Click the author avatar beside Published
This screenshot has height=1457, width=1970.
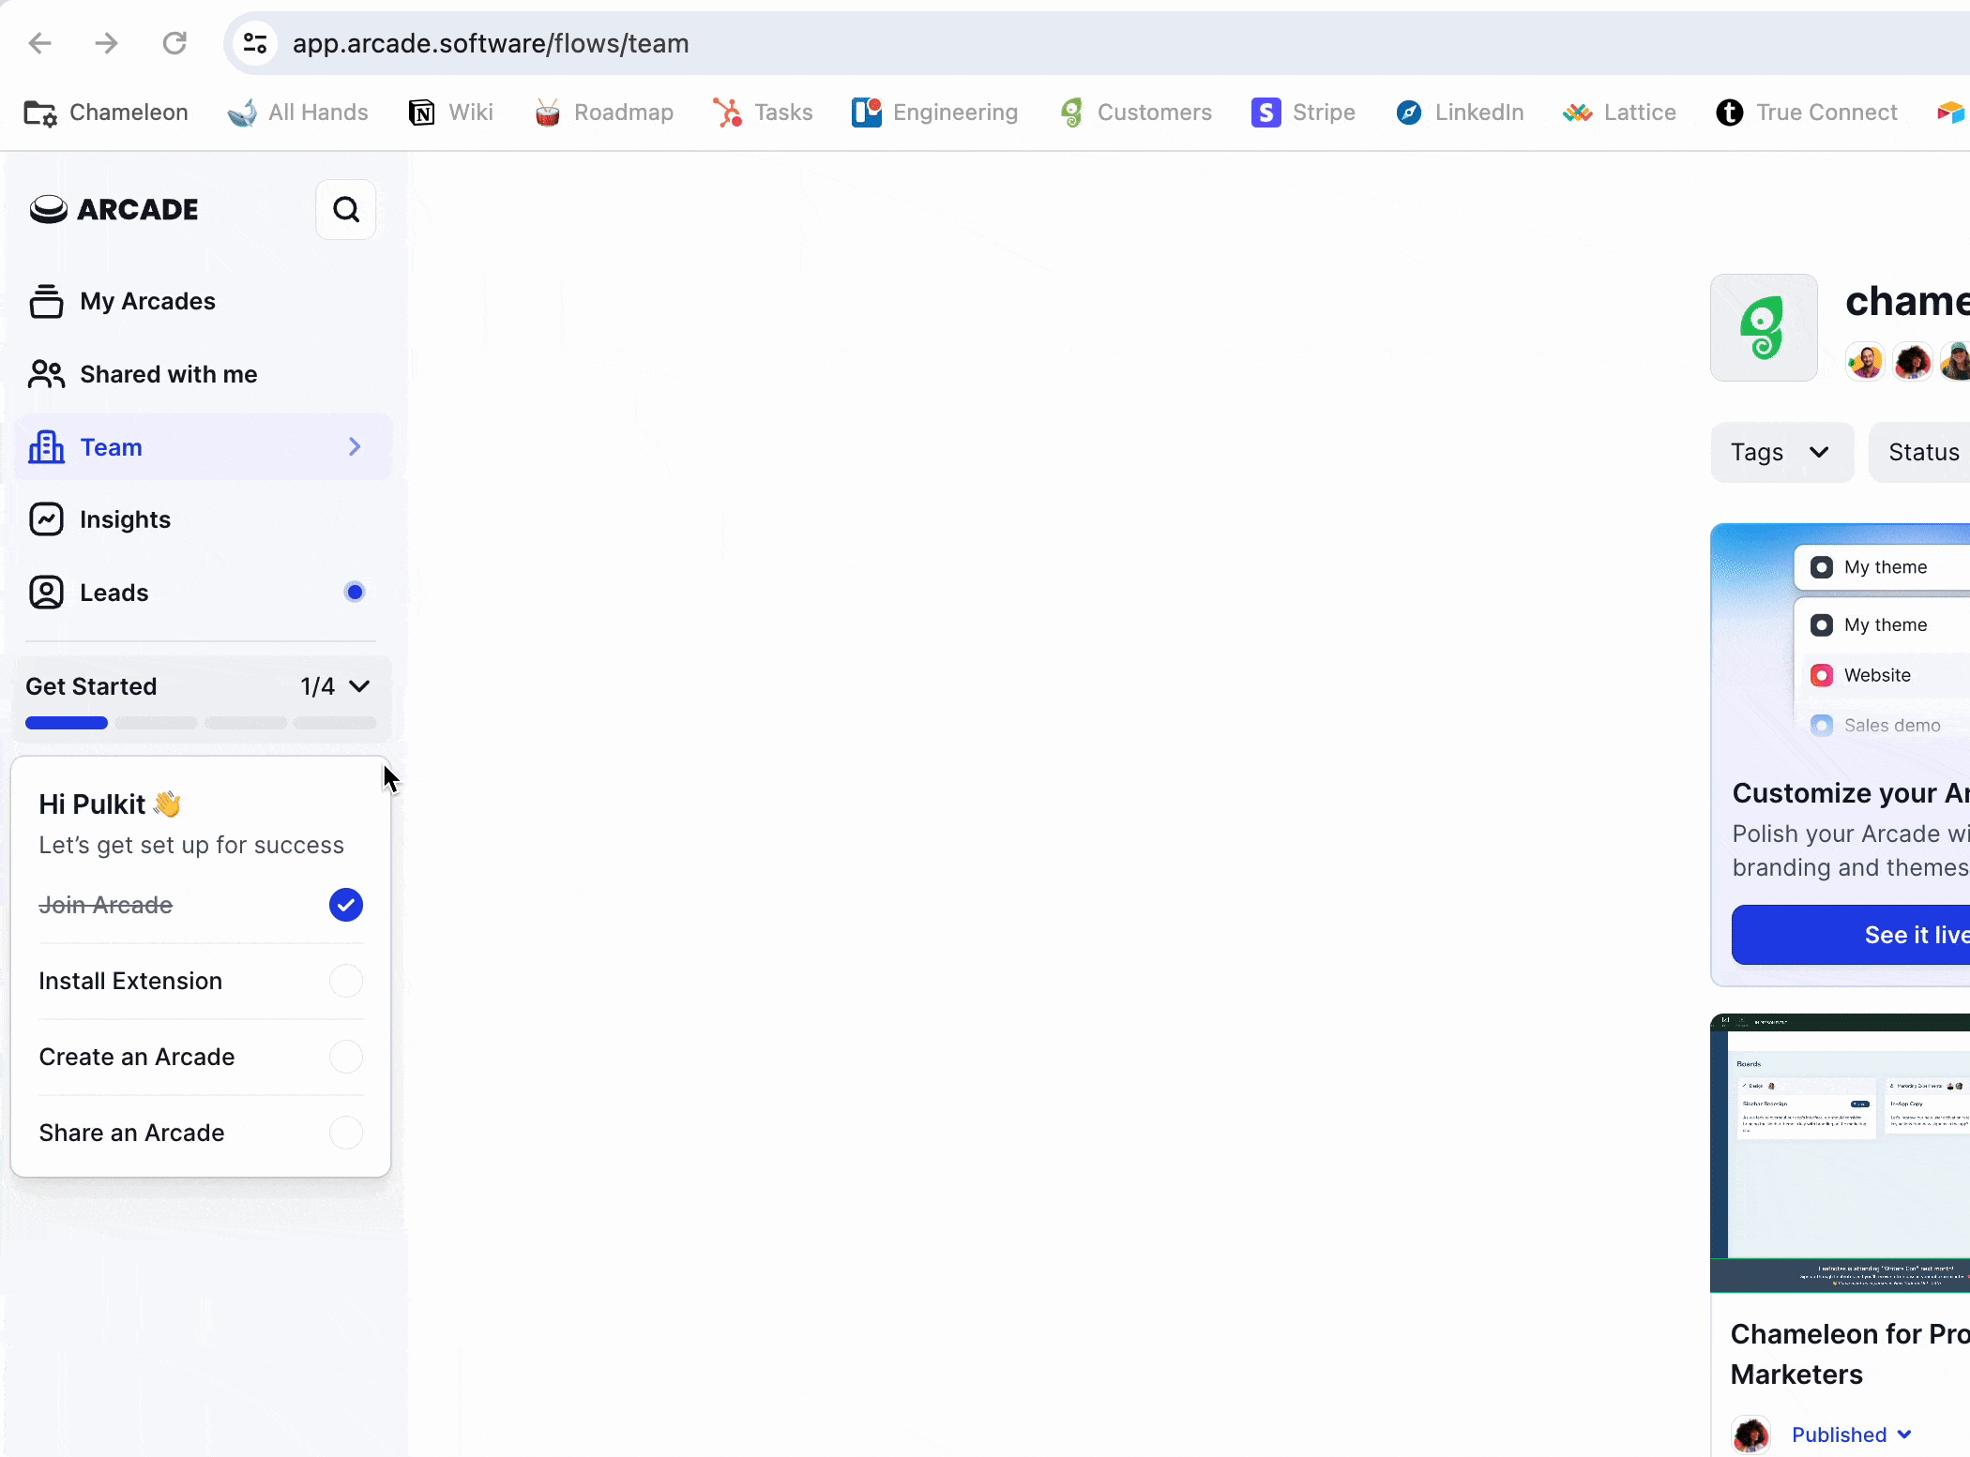coord(1750,1434)
